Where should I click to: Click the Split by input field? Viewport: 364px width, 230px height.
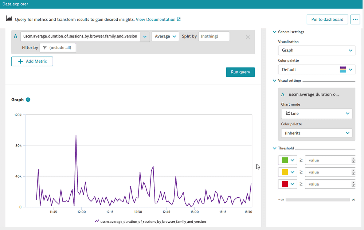click(214, 36)
